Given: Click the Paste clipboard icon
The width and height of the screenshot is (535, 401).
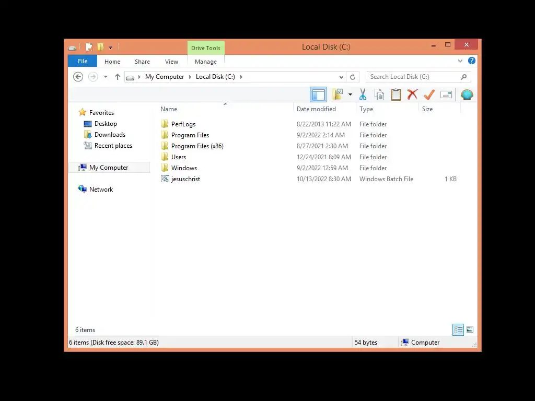Looking at the screenshot, I should click(396, 95).
